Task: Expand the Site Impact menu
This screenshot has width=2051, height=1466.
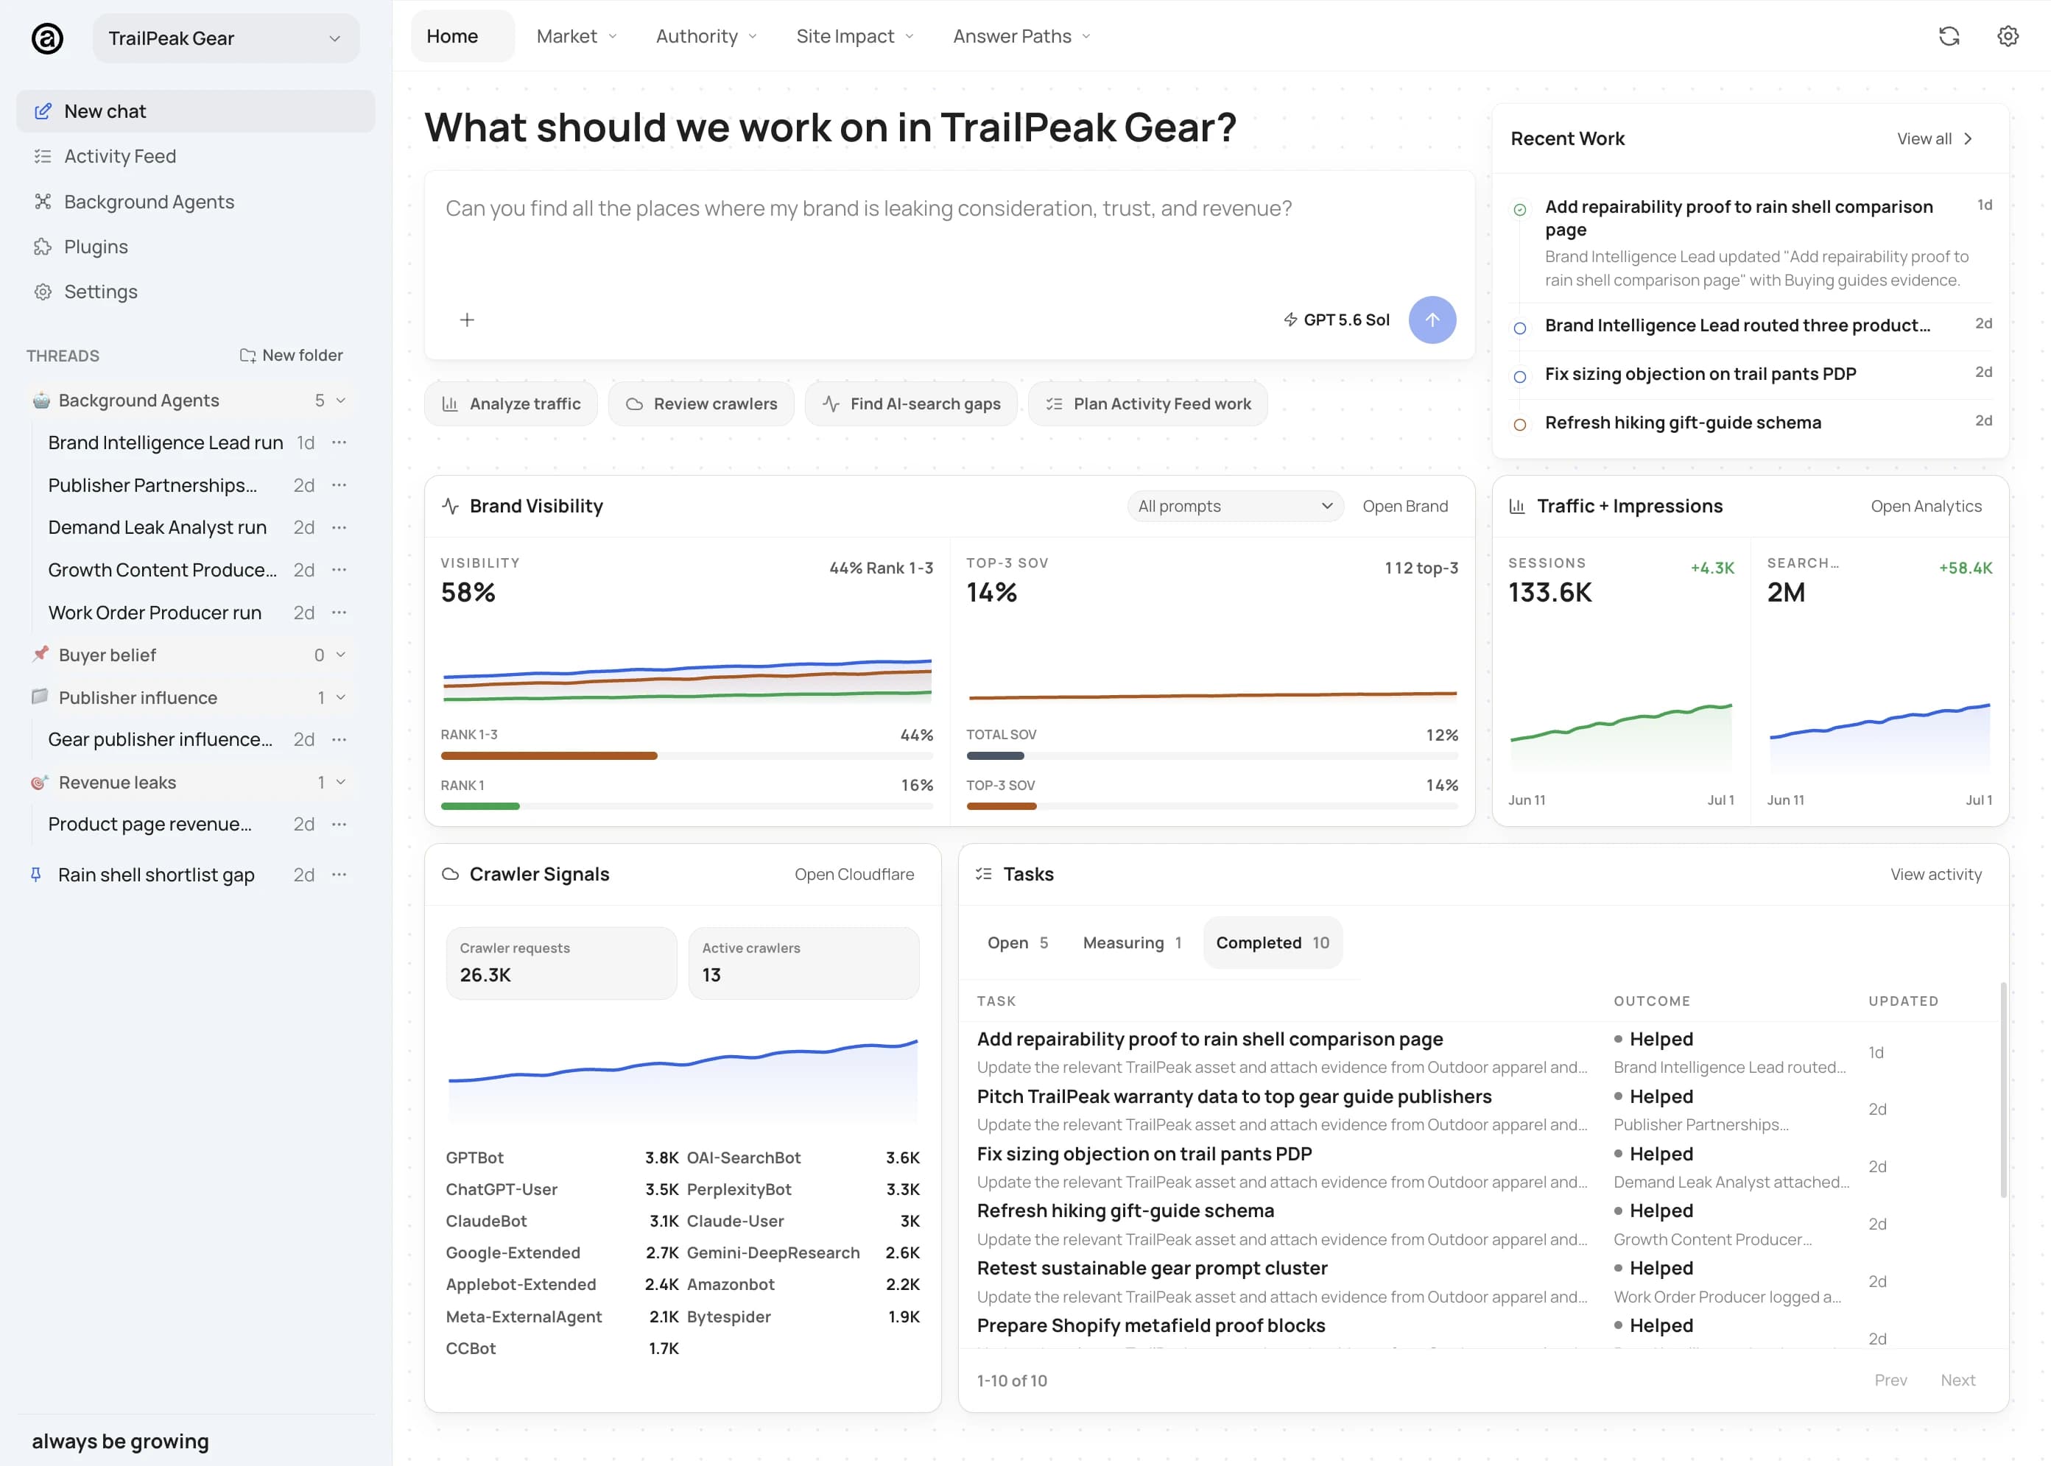Action: point(856,36)
